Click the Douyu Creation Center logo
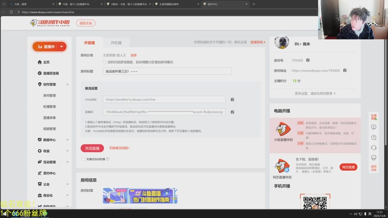 point(50,23)
